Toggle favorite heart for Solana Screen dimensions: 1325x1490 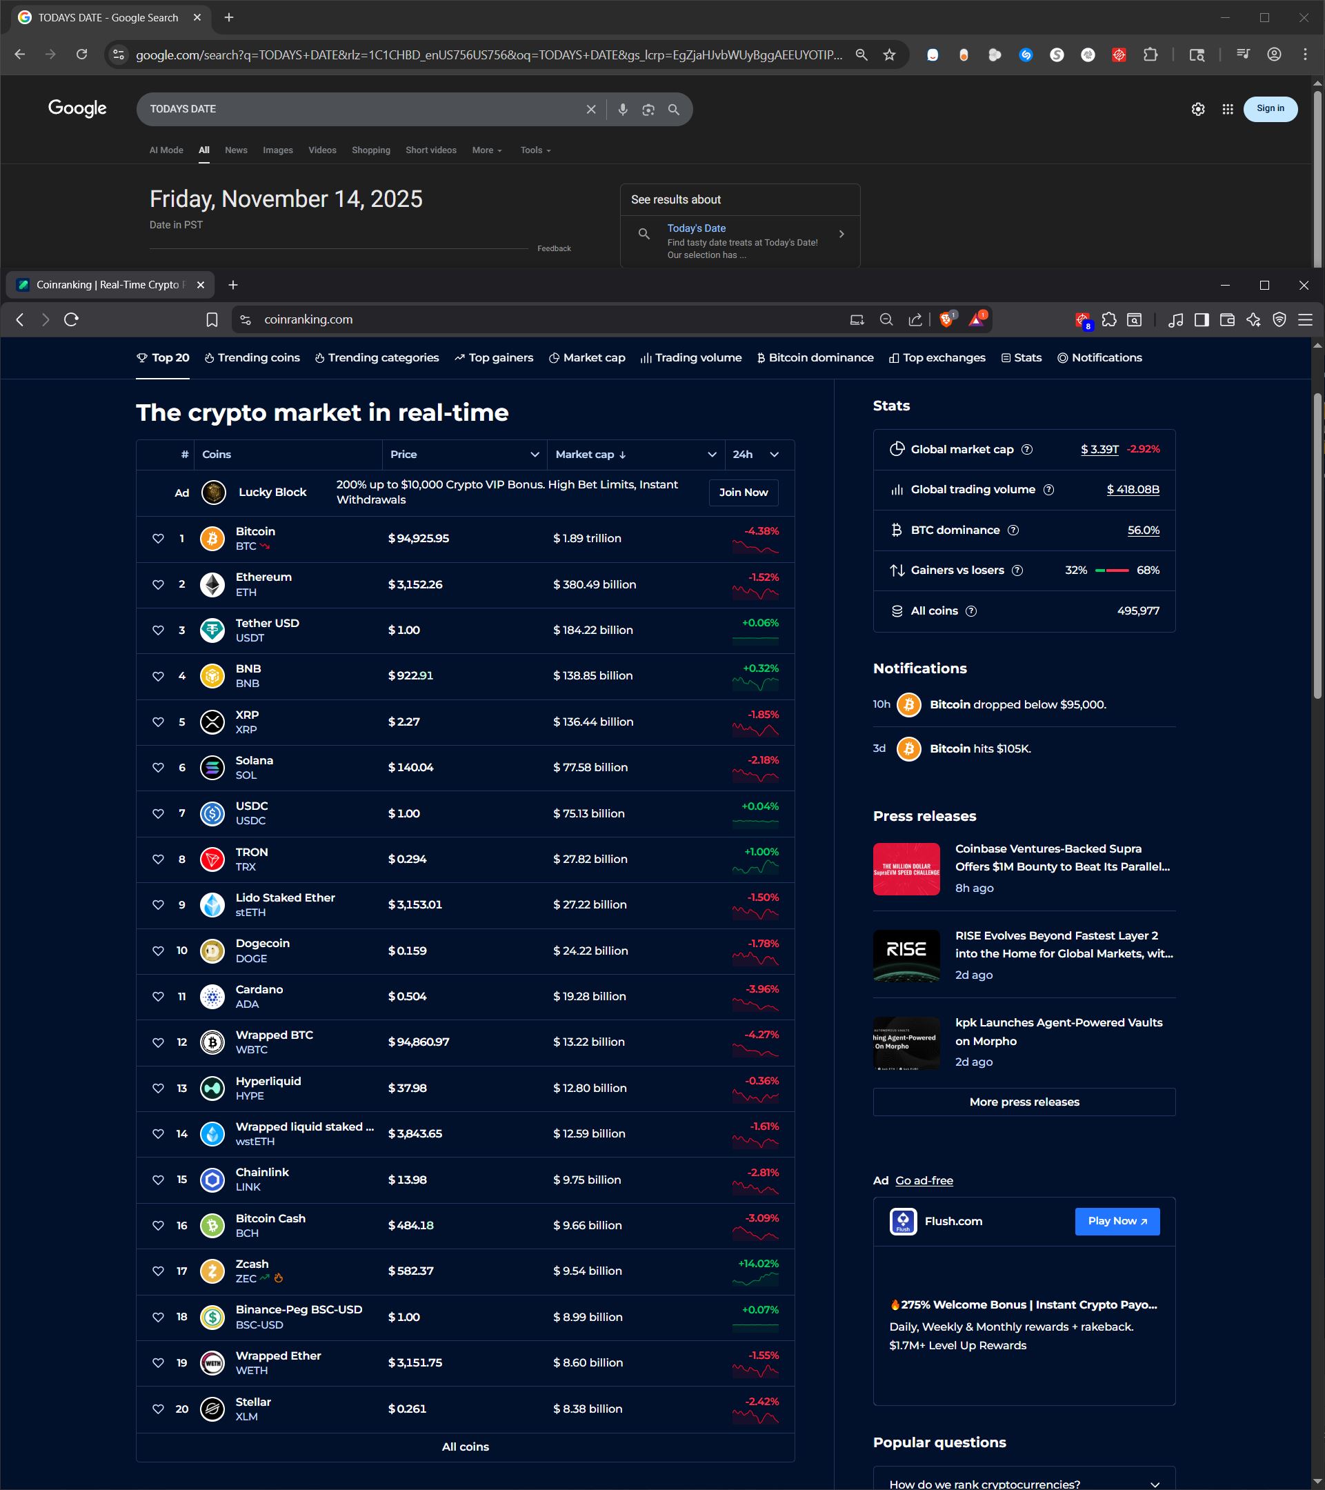click(x=158, y=768)
